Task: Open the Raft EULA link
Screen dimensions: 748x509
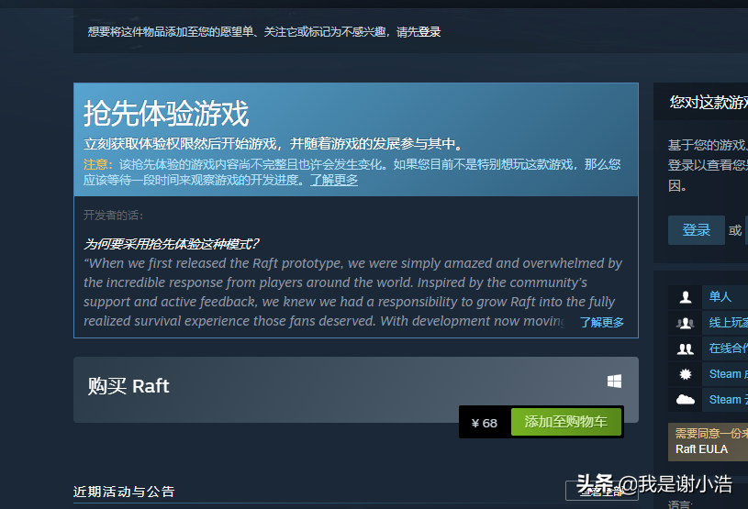Action: (x=702, y=449)
